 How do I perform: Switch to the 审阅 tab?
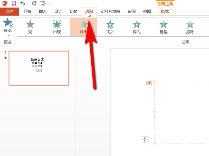click(x=132, y=11)
